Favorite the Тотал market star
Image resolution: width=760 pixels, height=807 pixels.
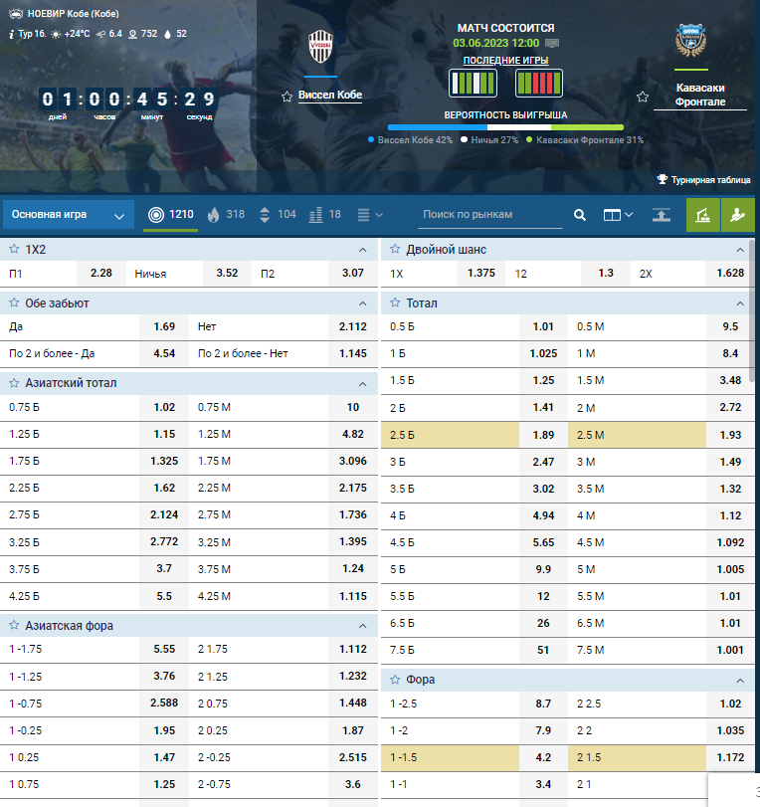[x=395, y=303]
